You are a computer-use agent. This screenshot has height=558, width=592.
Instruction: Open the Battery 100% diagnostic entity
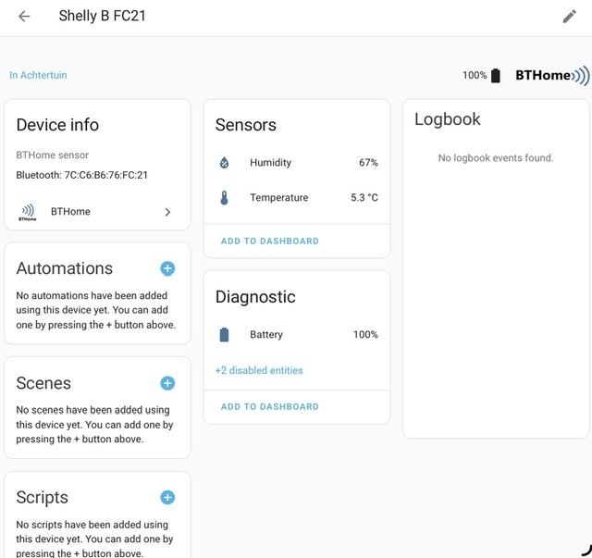[x=296, y=335]
